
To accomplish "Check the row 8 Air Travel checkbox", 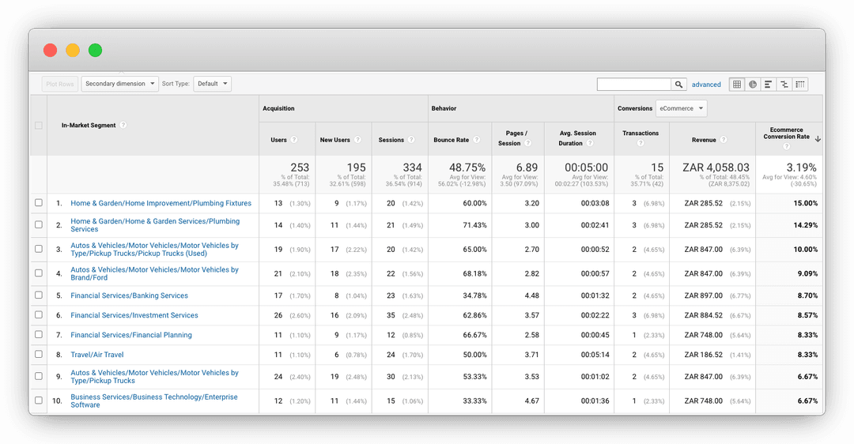I will (x=39, y=354).
